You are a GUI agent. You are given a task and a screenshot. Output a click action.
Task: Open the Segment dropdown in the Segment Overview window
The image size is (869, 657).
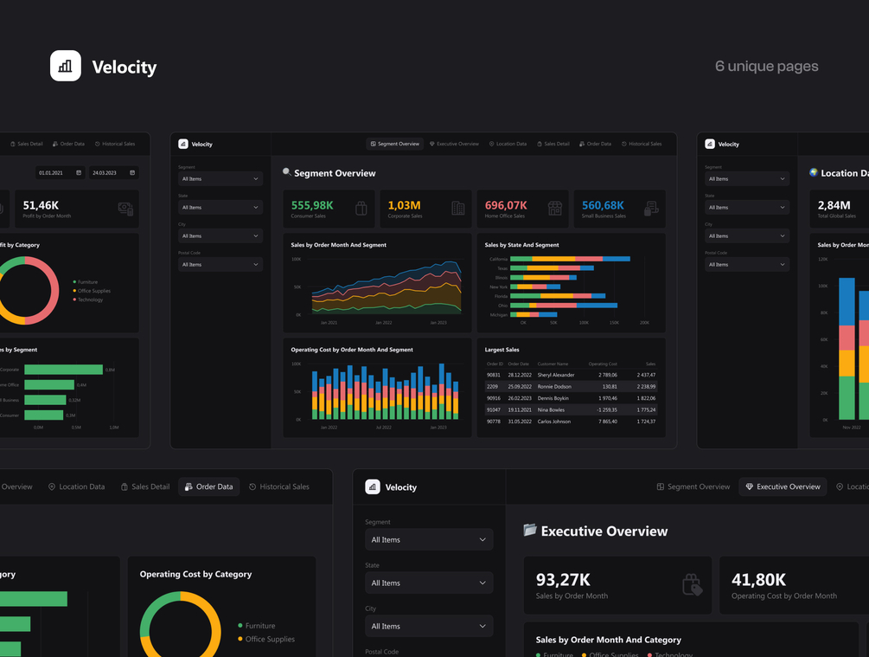220,178
